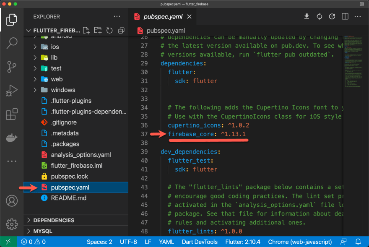Open the .flutter-plugins-dependencies file
Viewport: 369px width, 247px height.
tap(76, 112)
